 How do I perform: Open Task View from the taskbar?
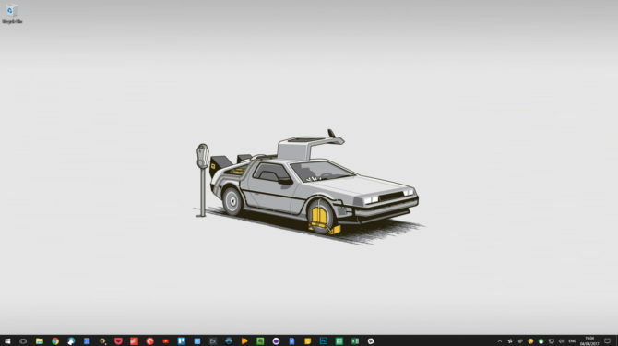(x=23, y=340)
